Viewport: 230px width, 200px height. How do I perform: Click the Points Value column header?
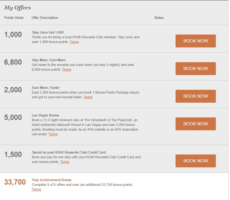point(14,18)
